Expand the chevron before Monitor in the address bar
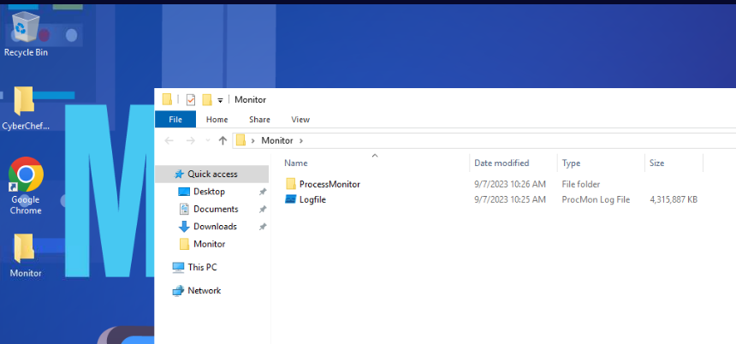Viewport: 736px width, 344px height. (253, 140)
